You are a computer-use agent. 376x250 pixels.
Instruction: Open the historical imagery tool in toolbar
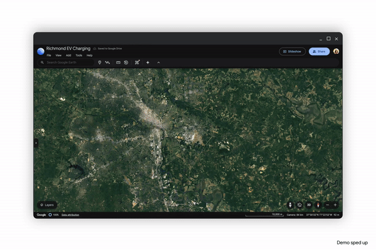126,62
